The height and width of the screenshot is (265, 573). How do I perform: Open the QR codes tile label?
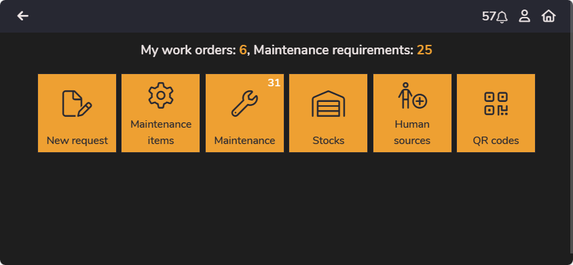(x=496, y=141)
